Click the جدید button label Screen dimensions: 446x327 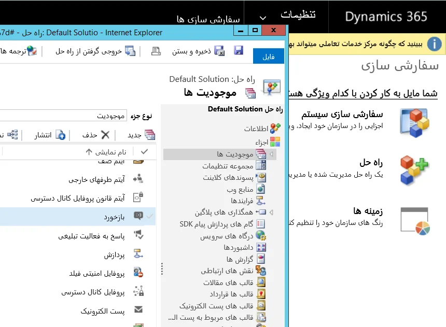pyautogui.click(x=134, y=135)
